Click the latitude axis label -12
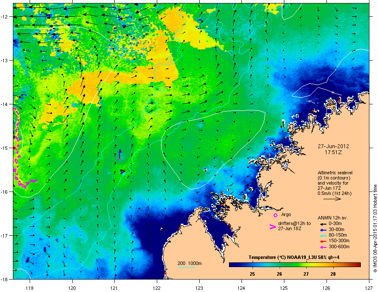This screenshot has height=292, width=378. [x=5, y=17]
